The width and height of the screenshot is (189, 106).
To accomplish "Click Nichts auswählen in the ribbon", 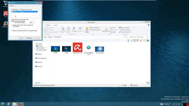I will tap(125, 30).
